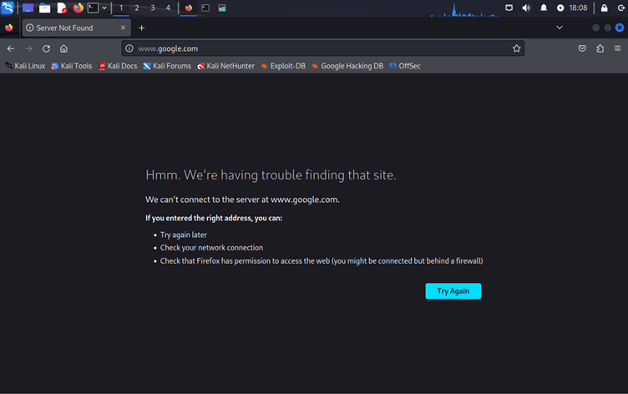Click the Try Again button
The height and width of the screenshot is (394, 628).
453,290
